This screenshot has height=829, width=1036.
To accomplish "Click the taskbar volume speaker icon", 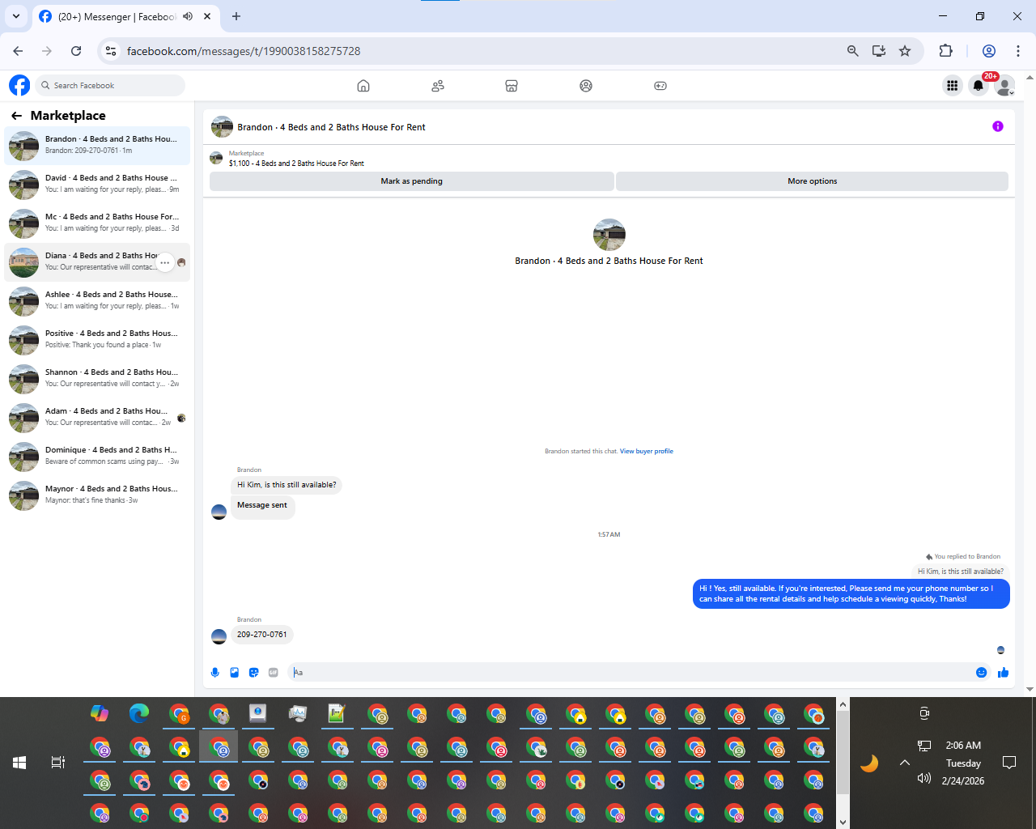I will click(924, 778).
